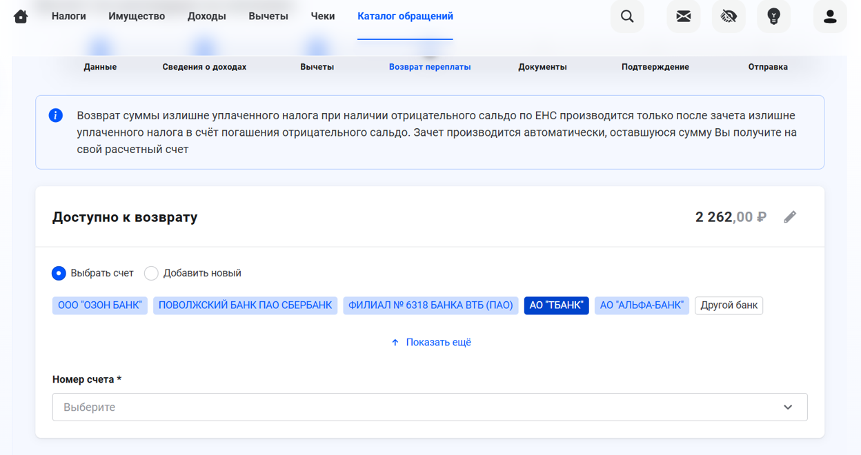The height and width of the screenshot is (455, 861).
Task: Click the home icon in the top bar
Action: tap(21, 17)
